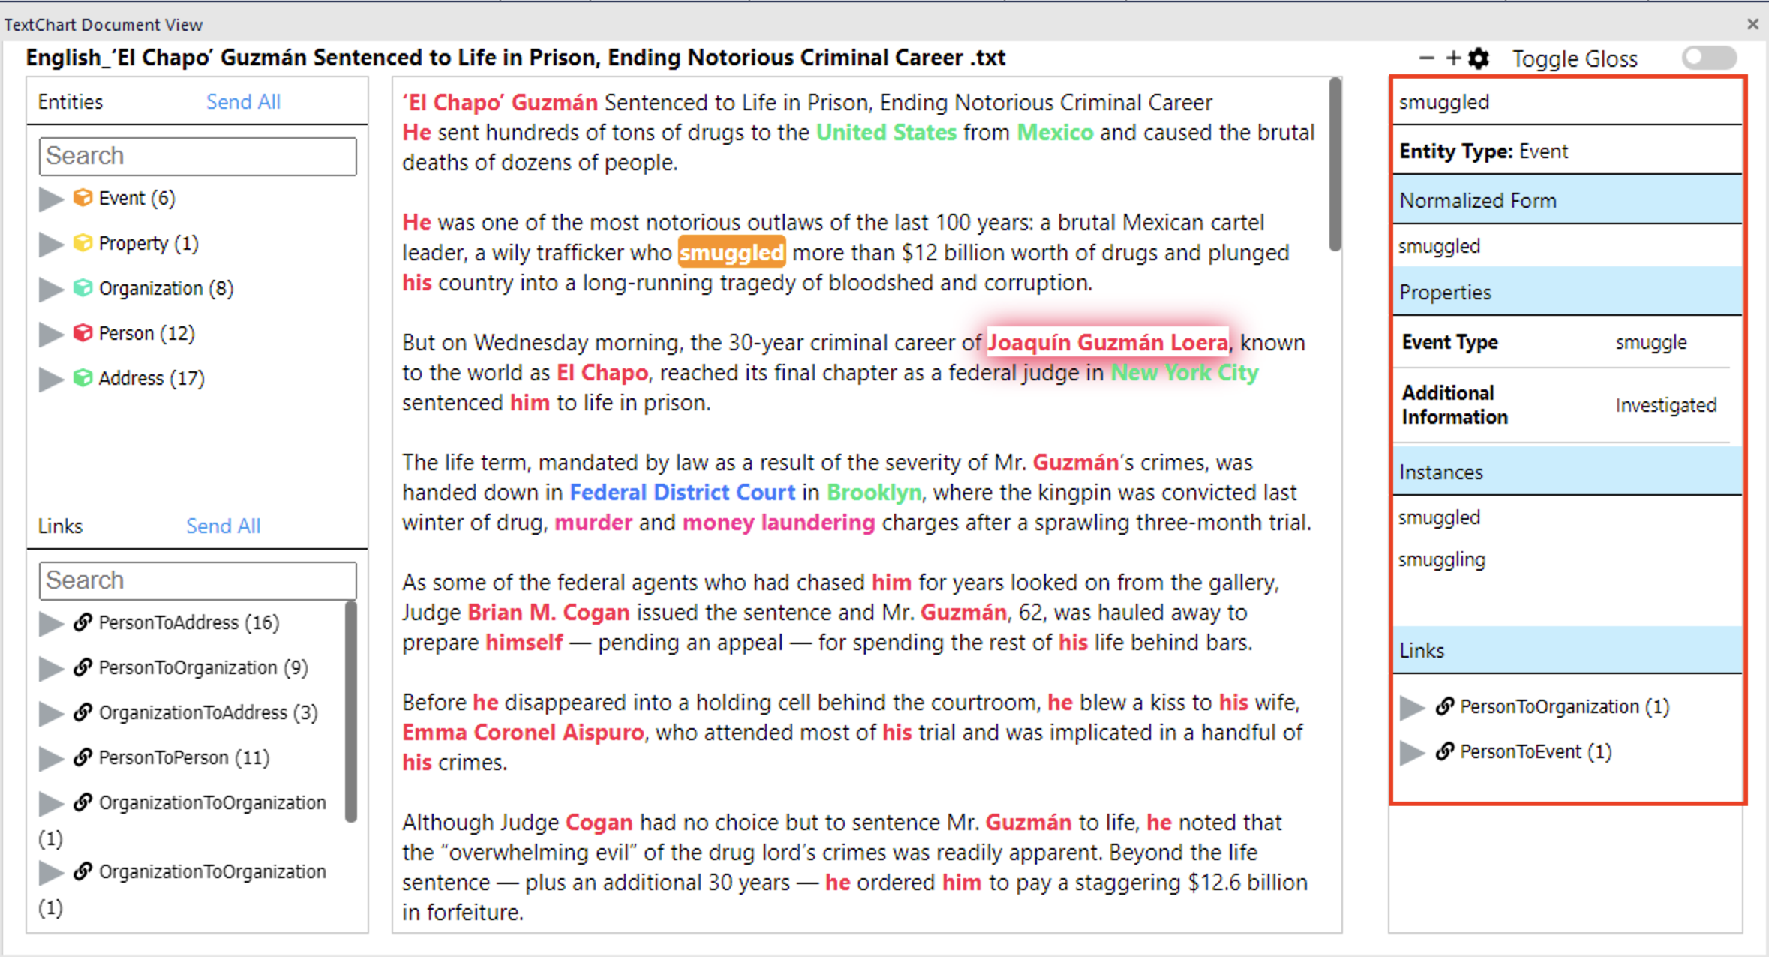Image resolution: width=1769 pixels, height=957 pixels.
Task: Click the red Person cube icon
Action: coord(83,333)
